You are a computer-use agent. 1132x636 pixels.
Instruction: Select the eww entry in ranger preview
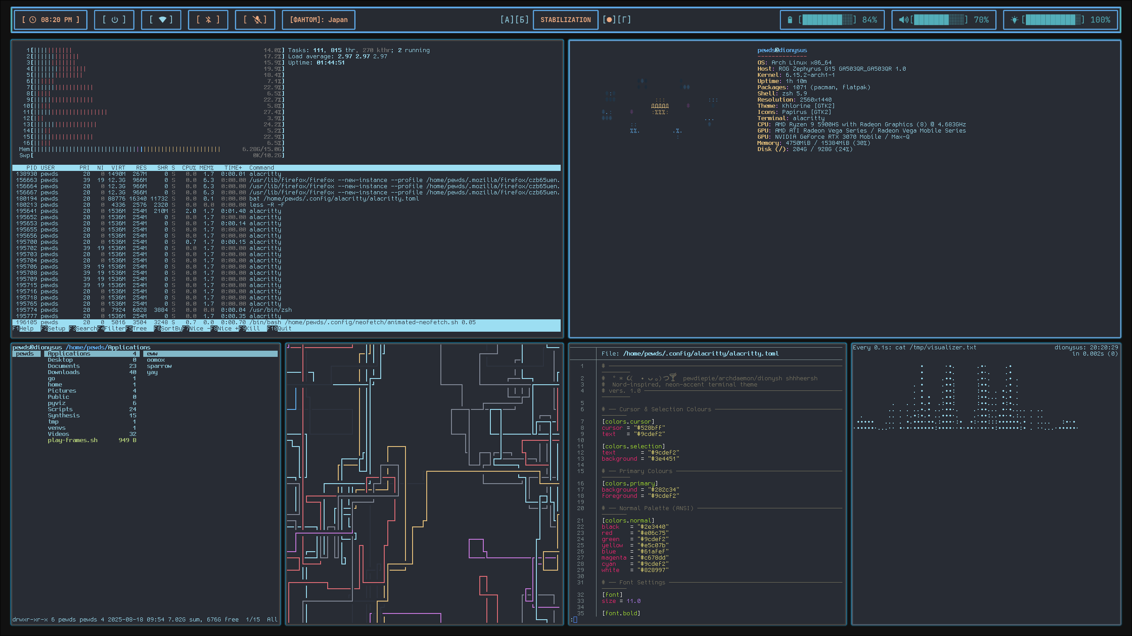210,354
